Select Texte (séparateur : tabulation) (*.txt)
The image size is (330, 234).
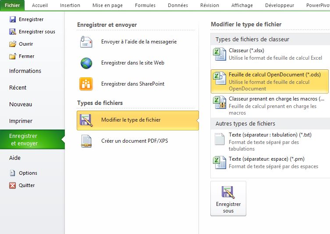click(270, 141)
